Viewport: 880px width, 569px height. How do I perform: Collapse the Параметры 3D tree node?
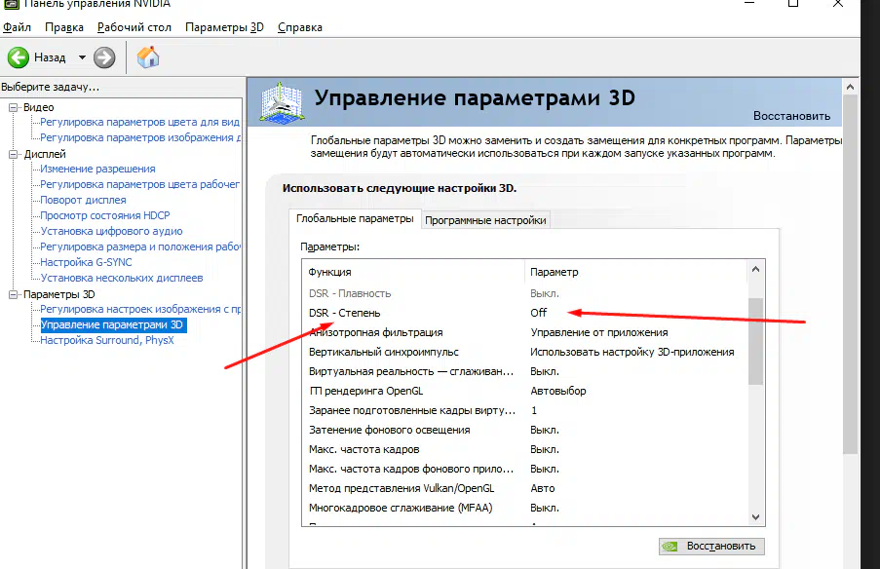coord(13,294)
